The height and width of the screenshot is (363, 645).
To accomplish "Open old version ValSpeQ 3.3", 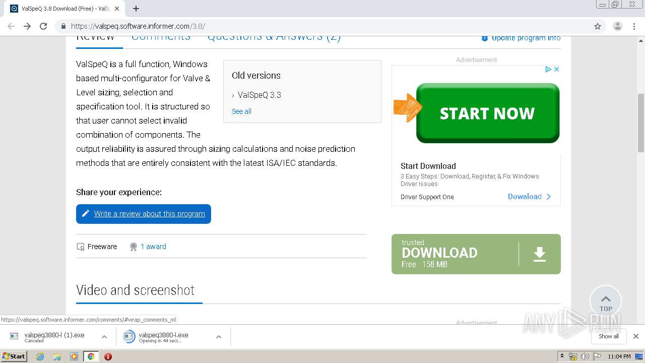I will (259, 95).
